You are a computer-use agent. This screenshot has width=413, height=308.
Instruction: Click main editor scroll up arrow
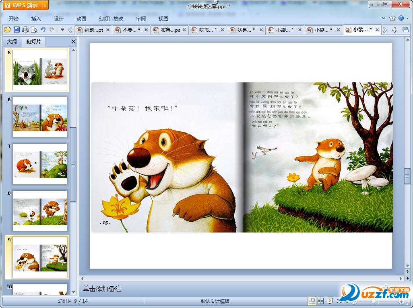point(407,40)
